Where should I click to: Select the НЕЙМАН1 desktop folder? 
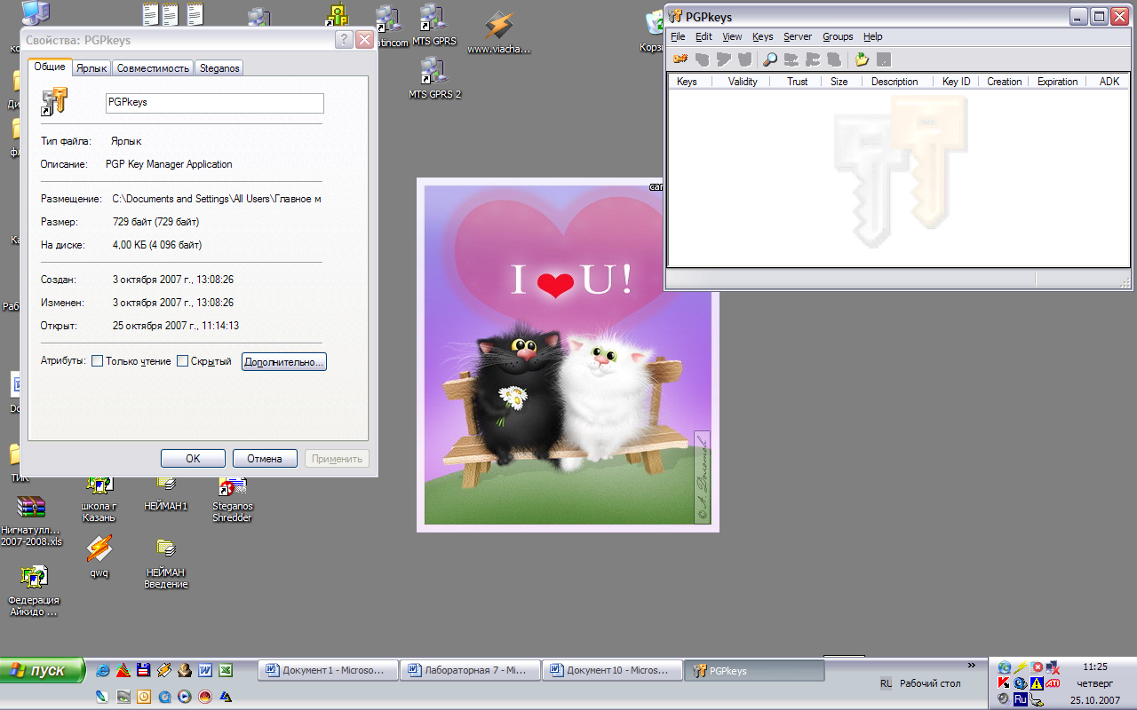pyautogui.click(x=166, y=494)
